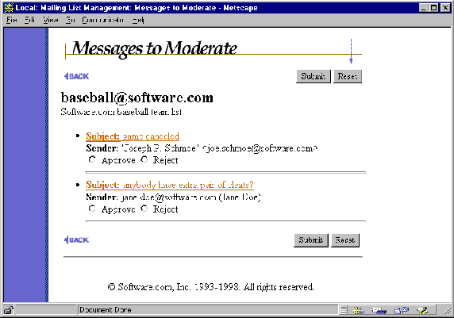Open the View menu
Image resolution: width=454 pixels, height=318 pixels.
click(x=50, y=20)
